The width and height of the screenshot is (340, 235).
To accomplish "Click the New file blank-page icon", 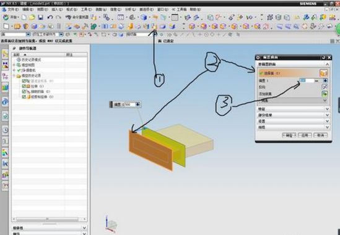I will (x=24, y=17).
